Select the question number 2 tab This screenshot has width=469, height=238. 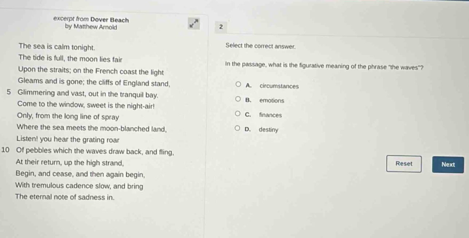coord(220,27)
